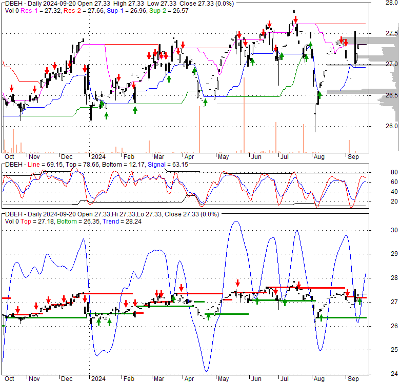Select the Sup-1 = 26.96 legend label
The image size is (400, 382).
click(127, 11)
